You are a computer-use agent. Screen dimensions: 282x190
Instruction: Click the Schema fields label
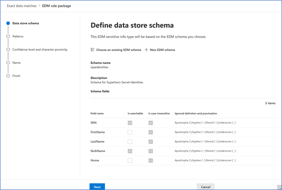[x=100, y=91]
